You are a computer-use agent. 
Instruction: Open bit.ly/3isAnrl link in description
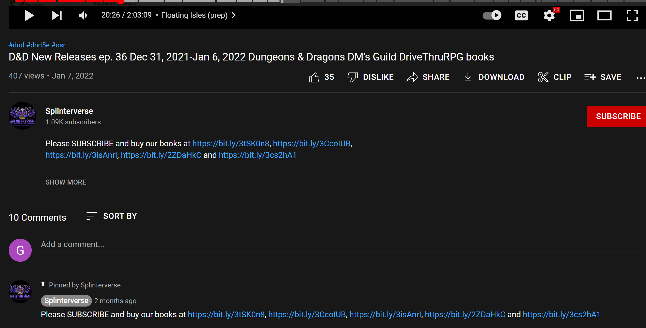81,155
